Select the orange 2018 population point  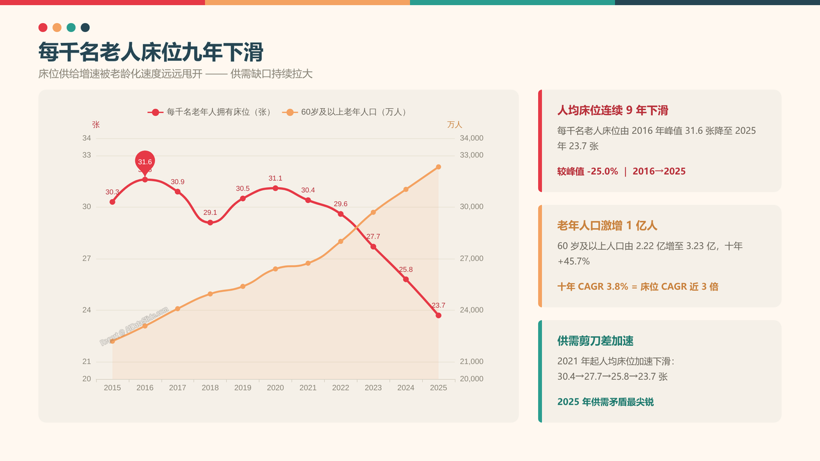(210, 294)
